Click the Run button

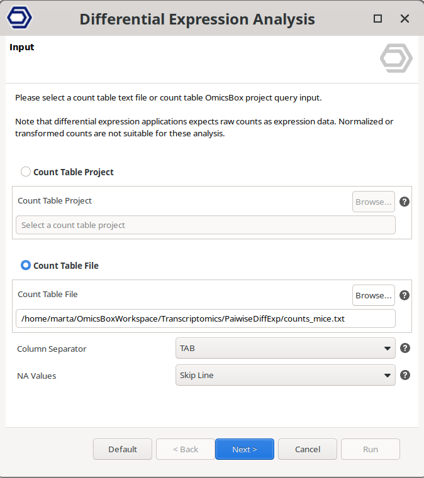point(370,449)
